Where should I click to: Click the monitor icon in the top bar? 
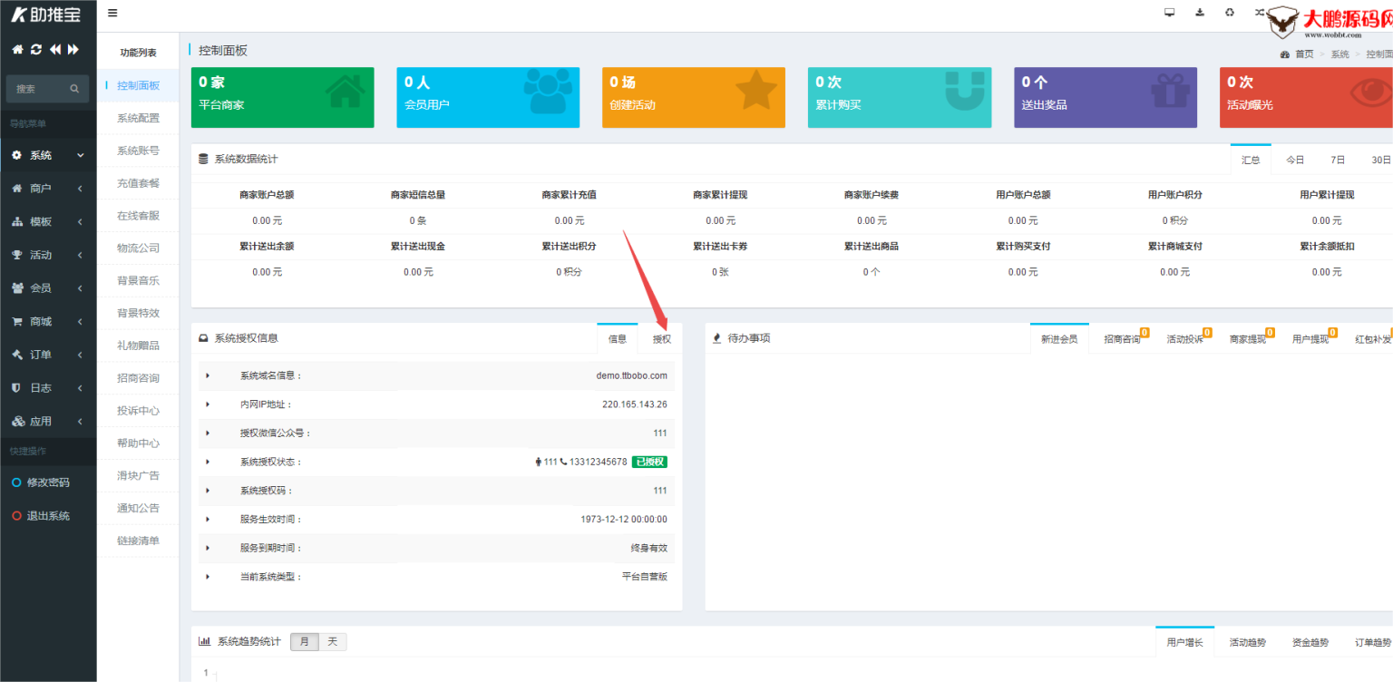pos(1169,13)
